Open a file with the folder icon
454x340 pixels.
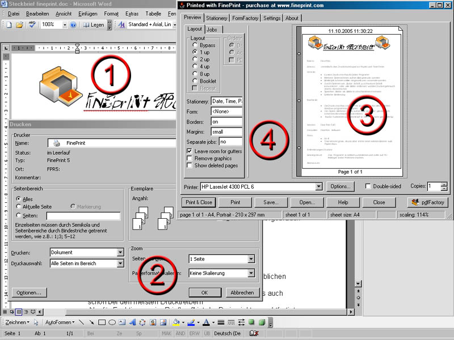click(19, 25)
